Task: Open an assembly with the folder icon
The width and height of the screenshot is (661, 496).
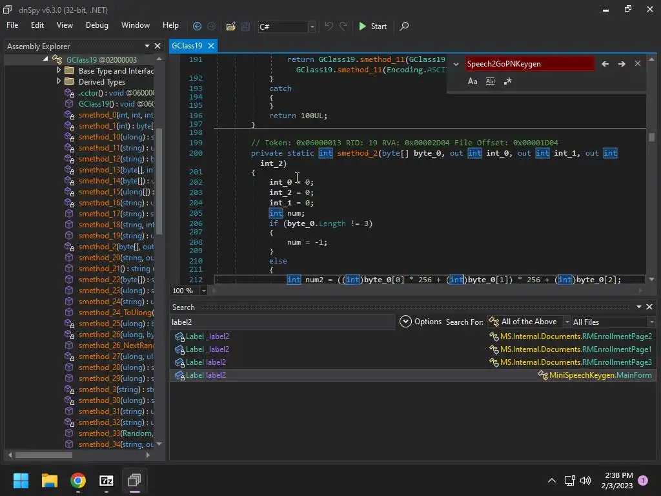Action: coord(230,26)
